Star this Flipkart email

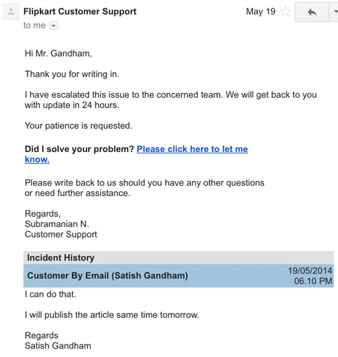[285, 12]
